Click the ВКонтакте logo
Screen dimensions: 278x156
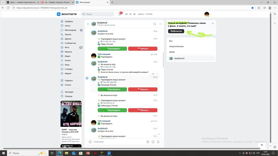click(x=67, y=14)
